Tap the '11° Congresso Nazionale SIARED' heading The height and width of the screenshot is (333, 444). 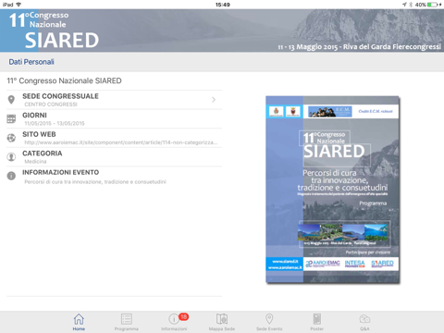point(64,80)
